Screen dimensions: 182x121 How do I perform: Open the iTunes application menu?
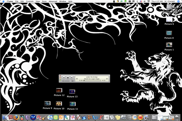coord(10,2)
